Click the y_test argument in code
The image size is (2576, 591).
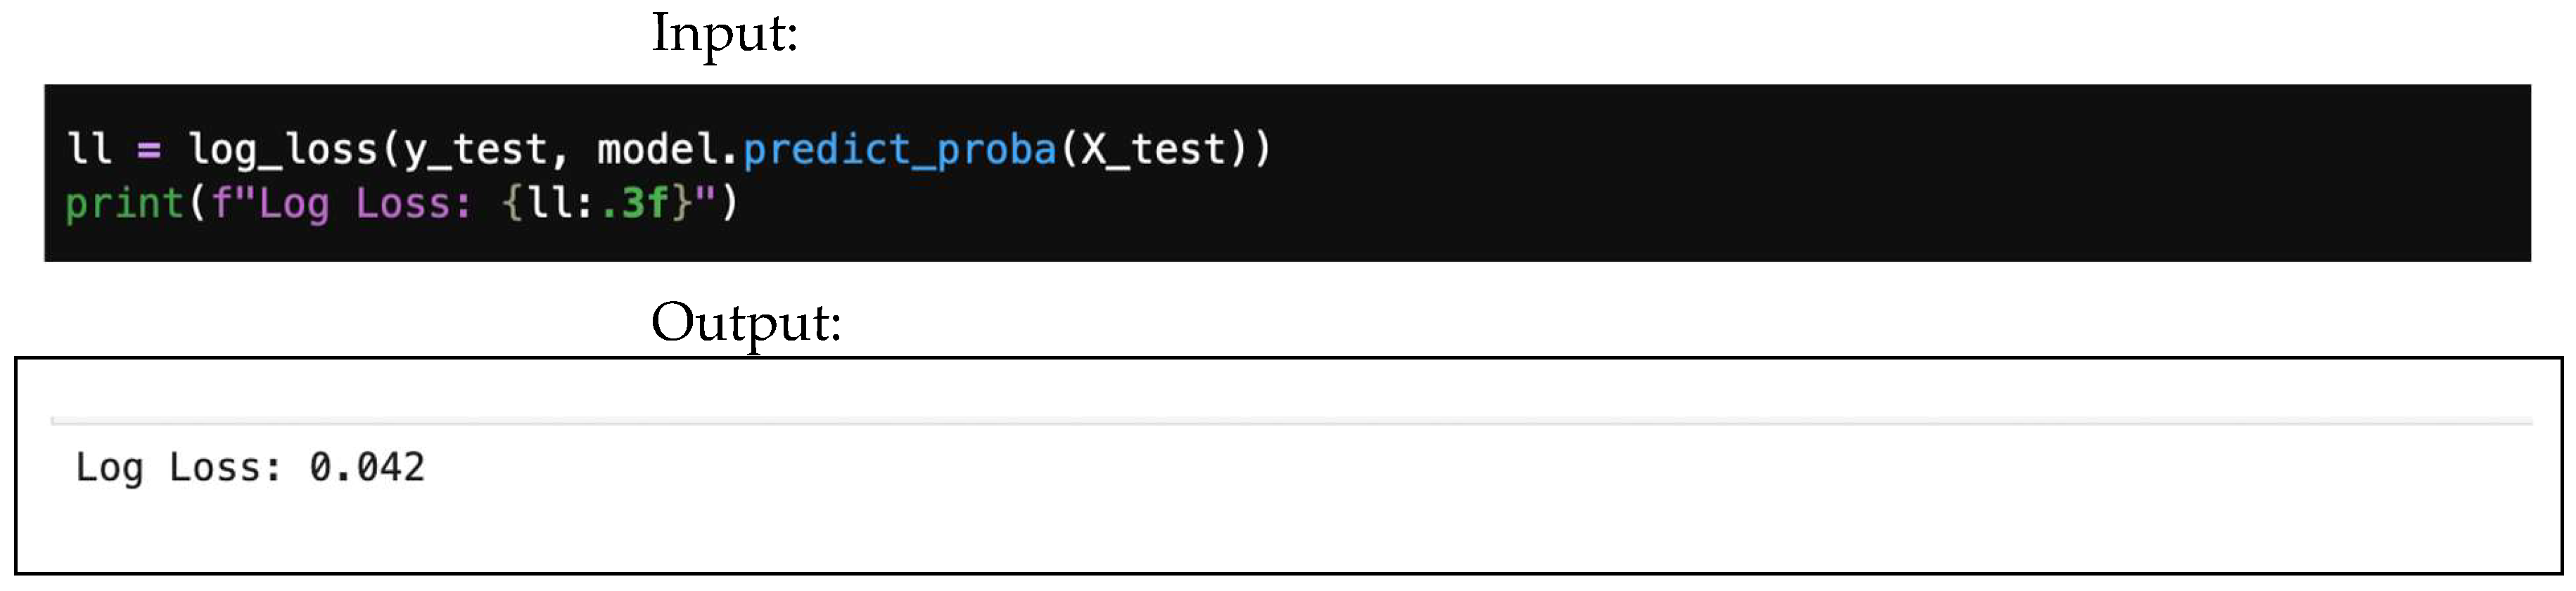[x=474, y=150]
